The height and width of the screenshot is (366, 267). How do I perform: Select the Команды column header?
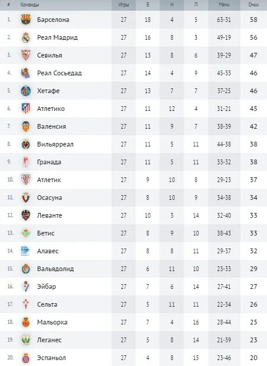(x=30, y=5)
